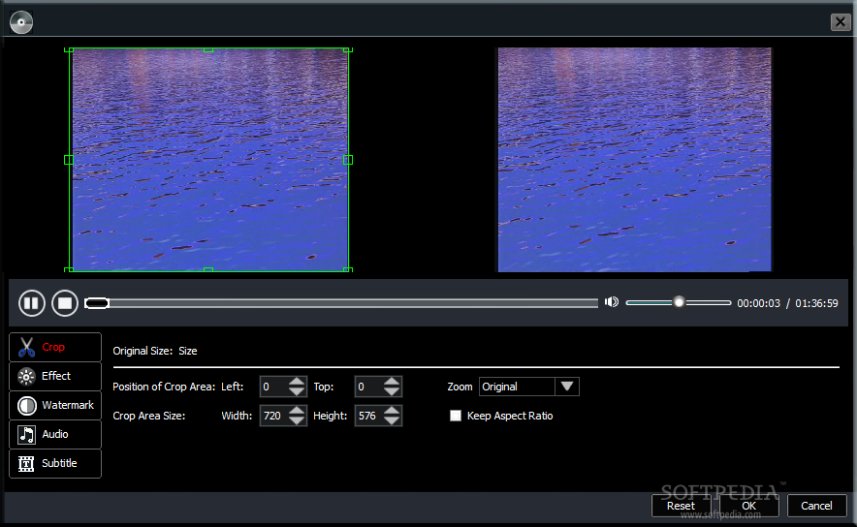857x527 pixels.
Task: Open the Zoom dropdown arrow
Action: point(567,387)
